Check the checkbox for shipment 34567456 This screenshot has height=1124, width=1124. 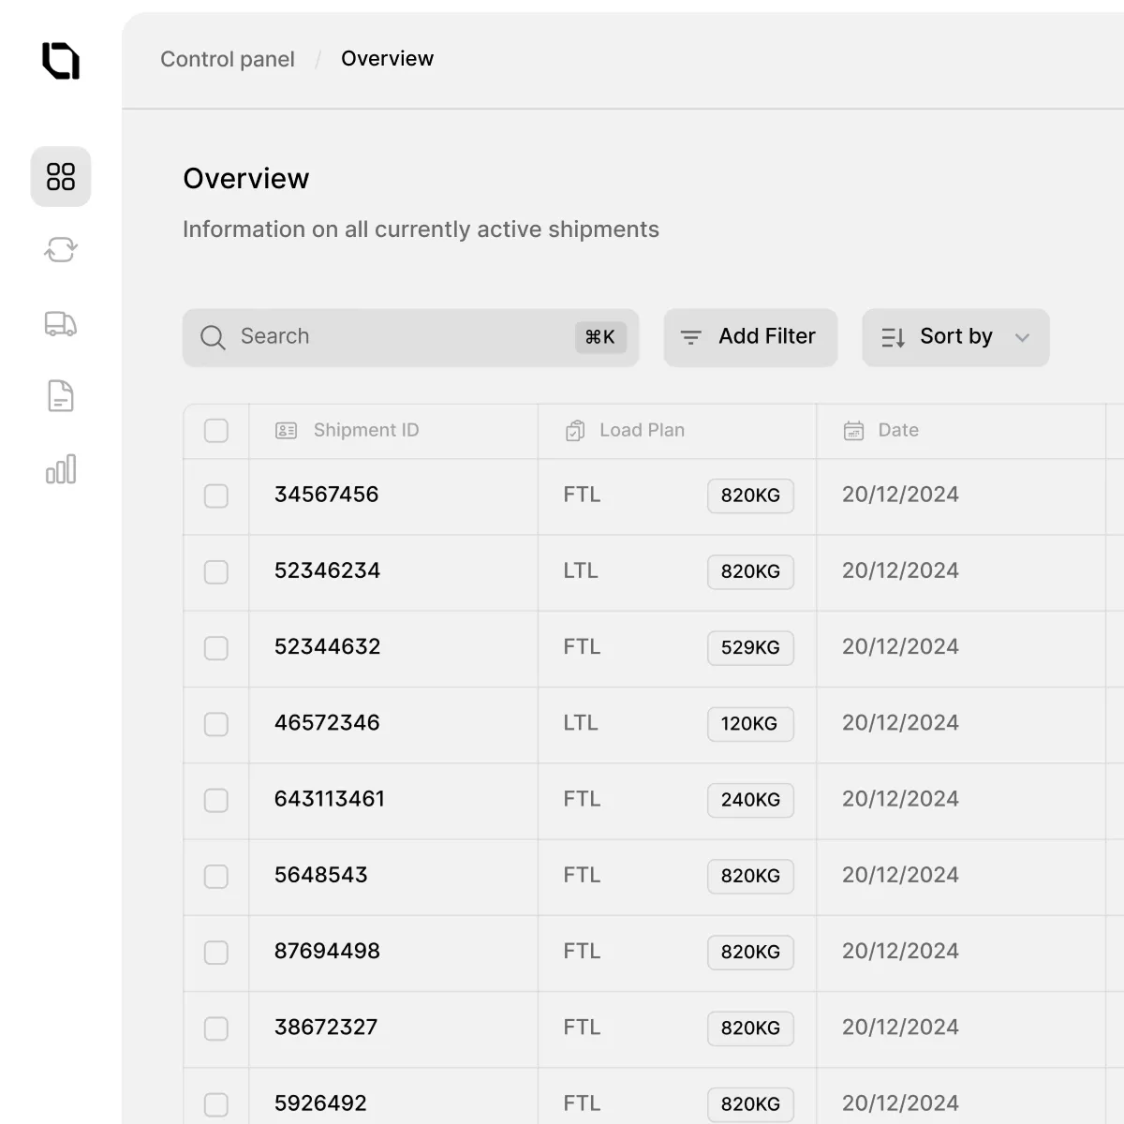pos(215,497)
